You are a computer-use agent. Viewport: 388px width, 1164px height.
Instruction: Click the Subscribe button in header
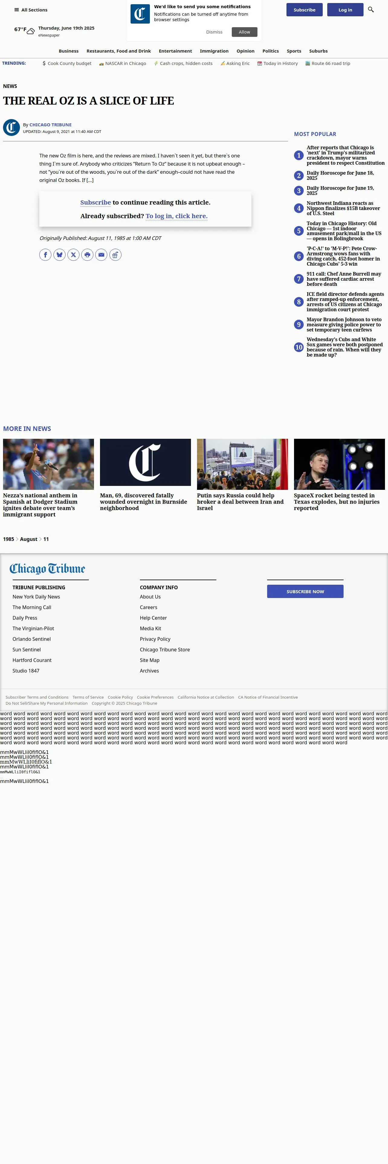coord(304,9)
